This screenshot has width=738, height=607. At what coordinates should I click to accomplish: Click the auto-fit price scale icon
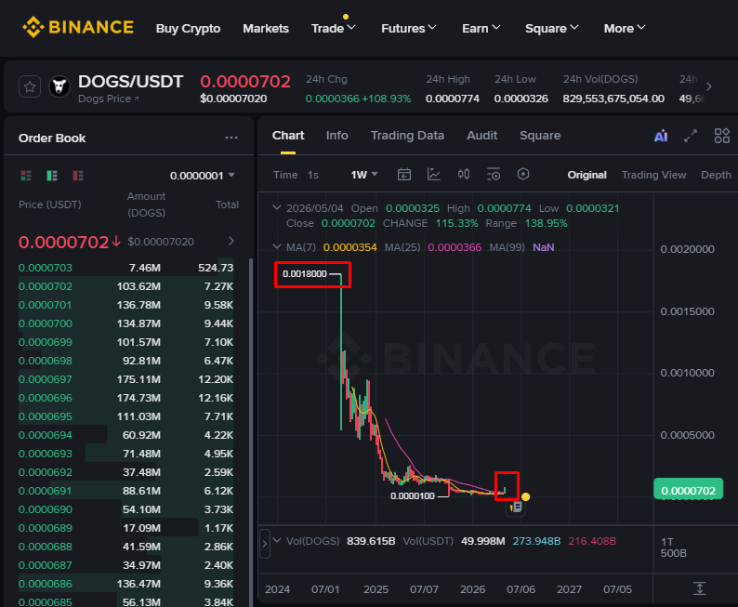tap(699, 588)
